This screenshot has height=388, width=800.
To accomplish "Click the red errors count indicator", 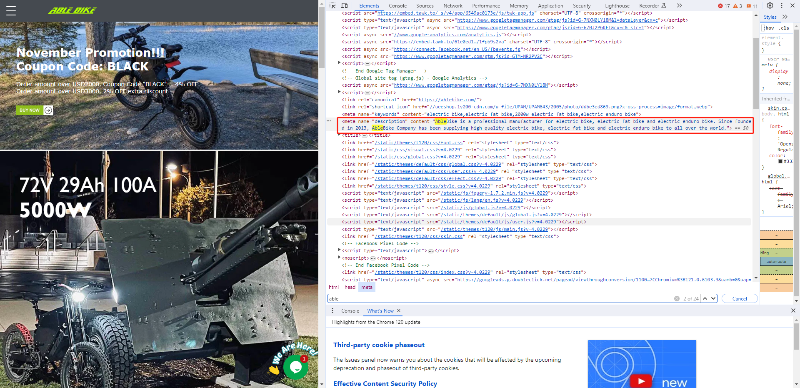I will pos(724,6).
